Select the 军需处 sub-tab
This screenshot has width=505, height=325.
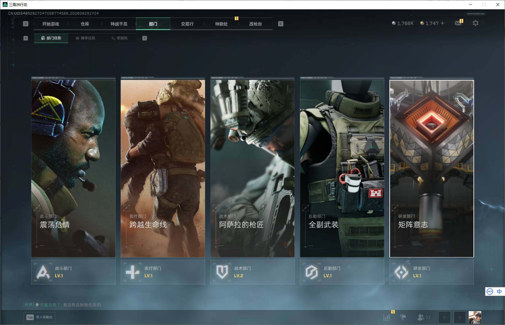tap(119, 38)
